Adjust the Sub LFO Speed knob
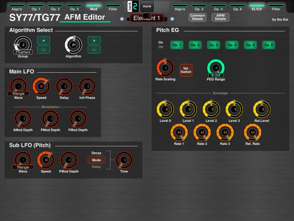Image resolution: width=294 pixels, height=221 pixels. coord(46,160)
